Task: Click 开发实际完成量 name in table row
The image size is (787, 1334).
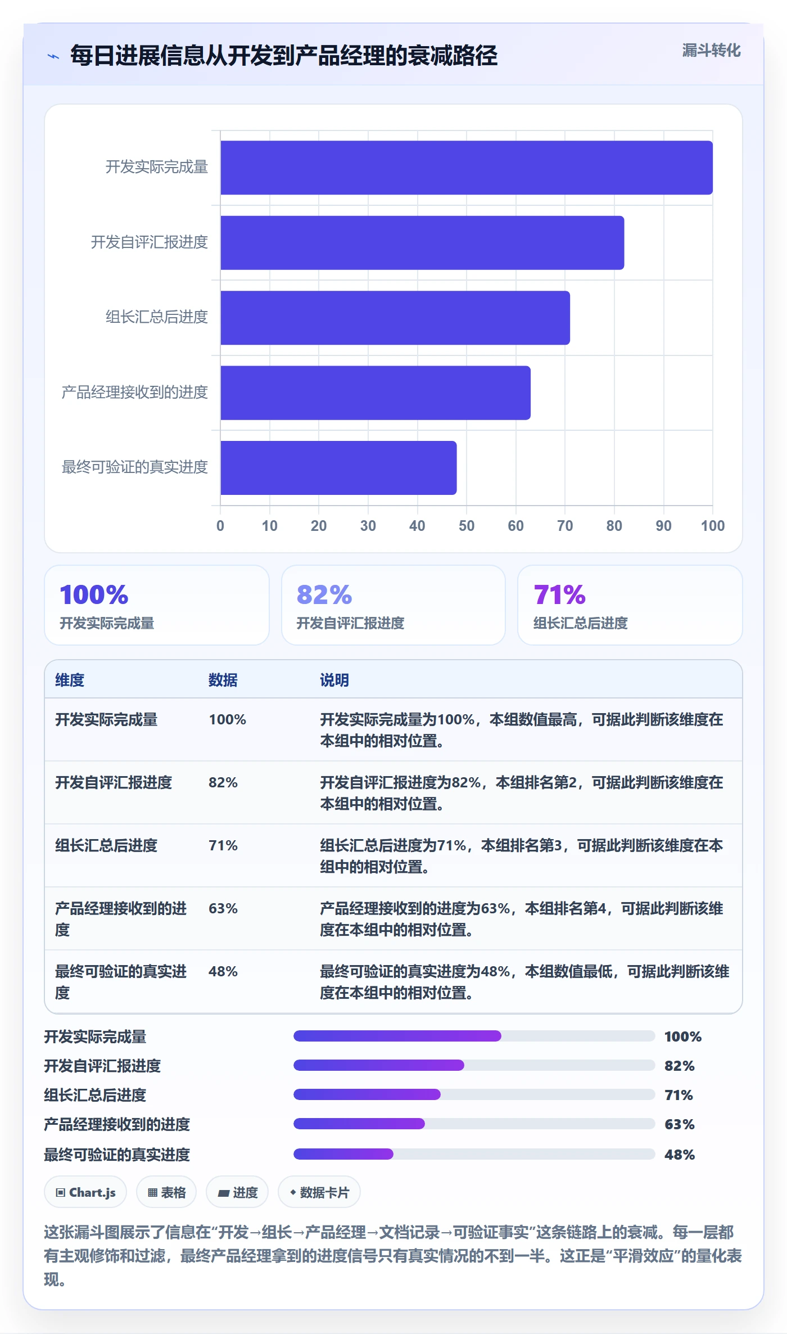Action: 106,719
